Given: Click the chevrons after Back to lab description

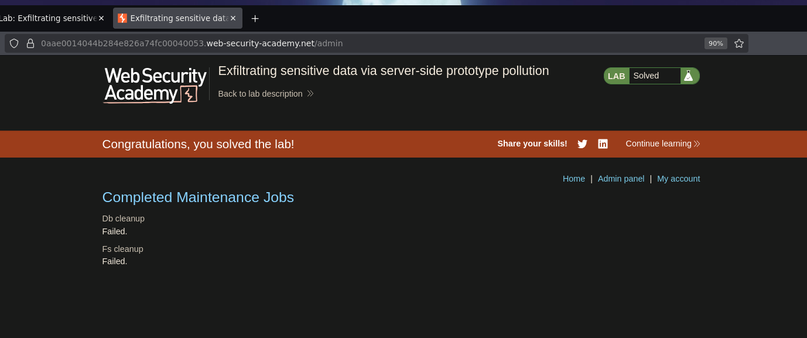Looking at the screenshot, I should tap(310, 94).
